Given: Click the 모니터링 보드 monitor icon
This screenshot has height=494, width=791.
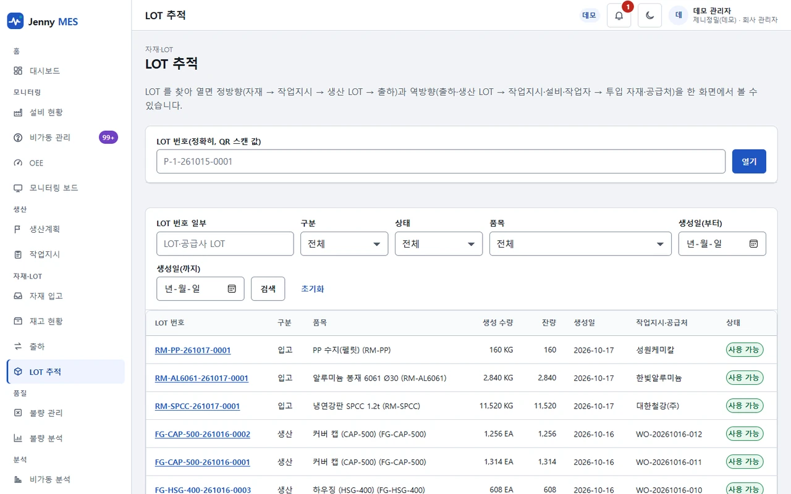Looking at the screenshot, I should click(18, 188).
